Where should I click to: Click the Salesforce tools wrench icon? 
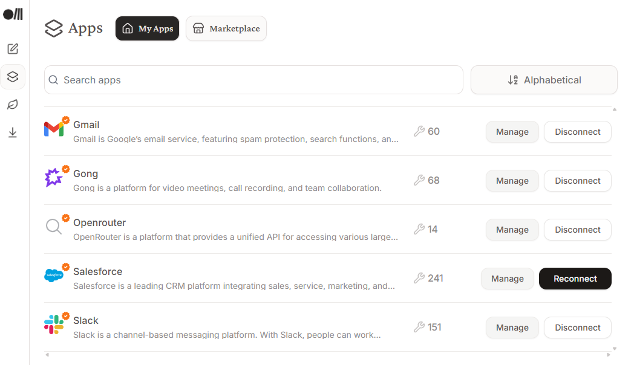click(419, 278)
